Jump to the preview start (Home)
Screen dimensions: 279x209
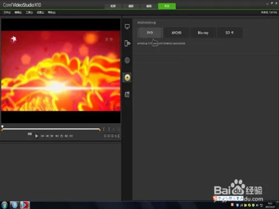[42, 136]
